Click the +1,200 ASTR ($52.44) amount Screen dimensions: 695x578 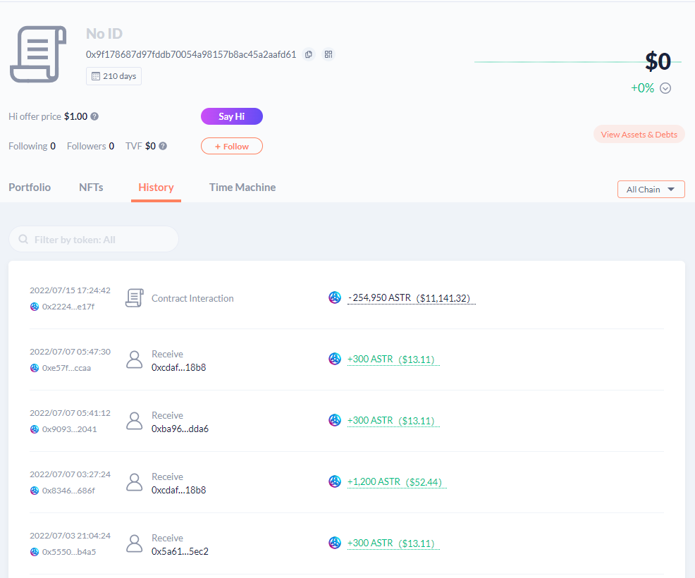(x=396, y=482)
